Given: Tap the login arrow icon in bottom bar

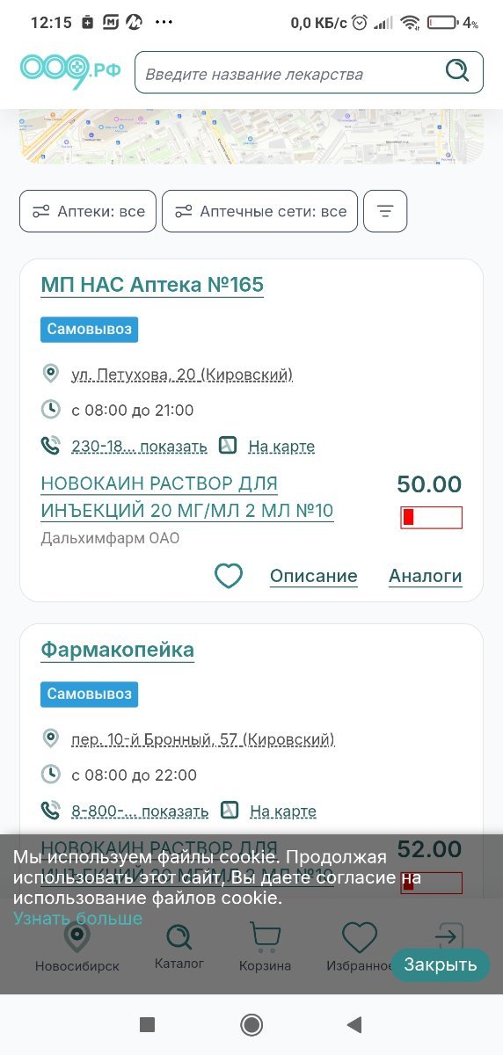Looking at the screenshot, I should 448,936.
